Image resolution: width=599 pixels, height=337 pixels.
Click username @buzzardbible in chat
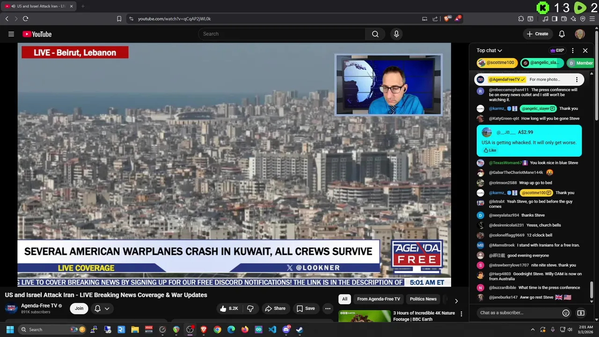(503, 287)
